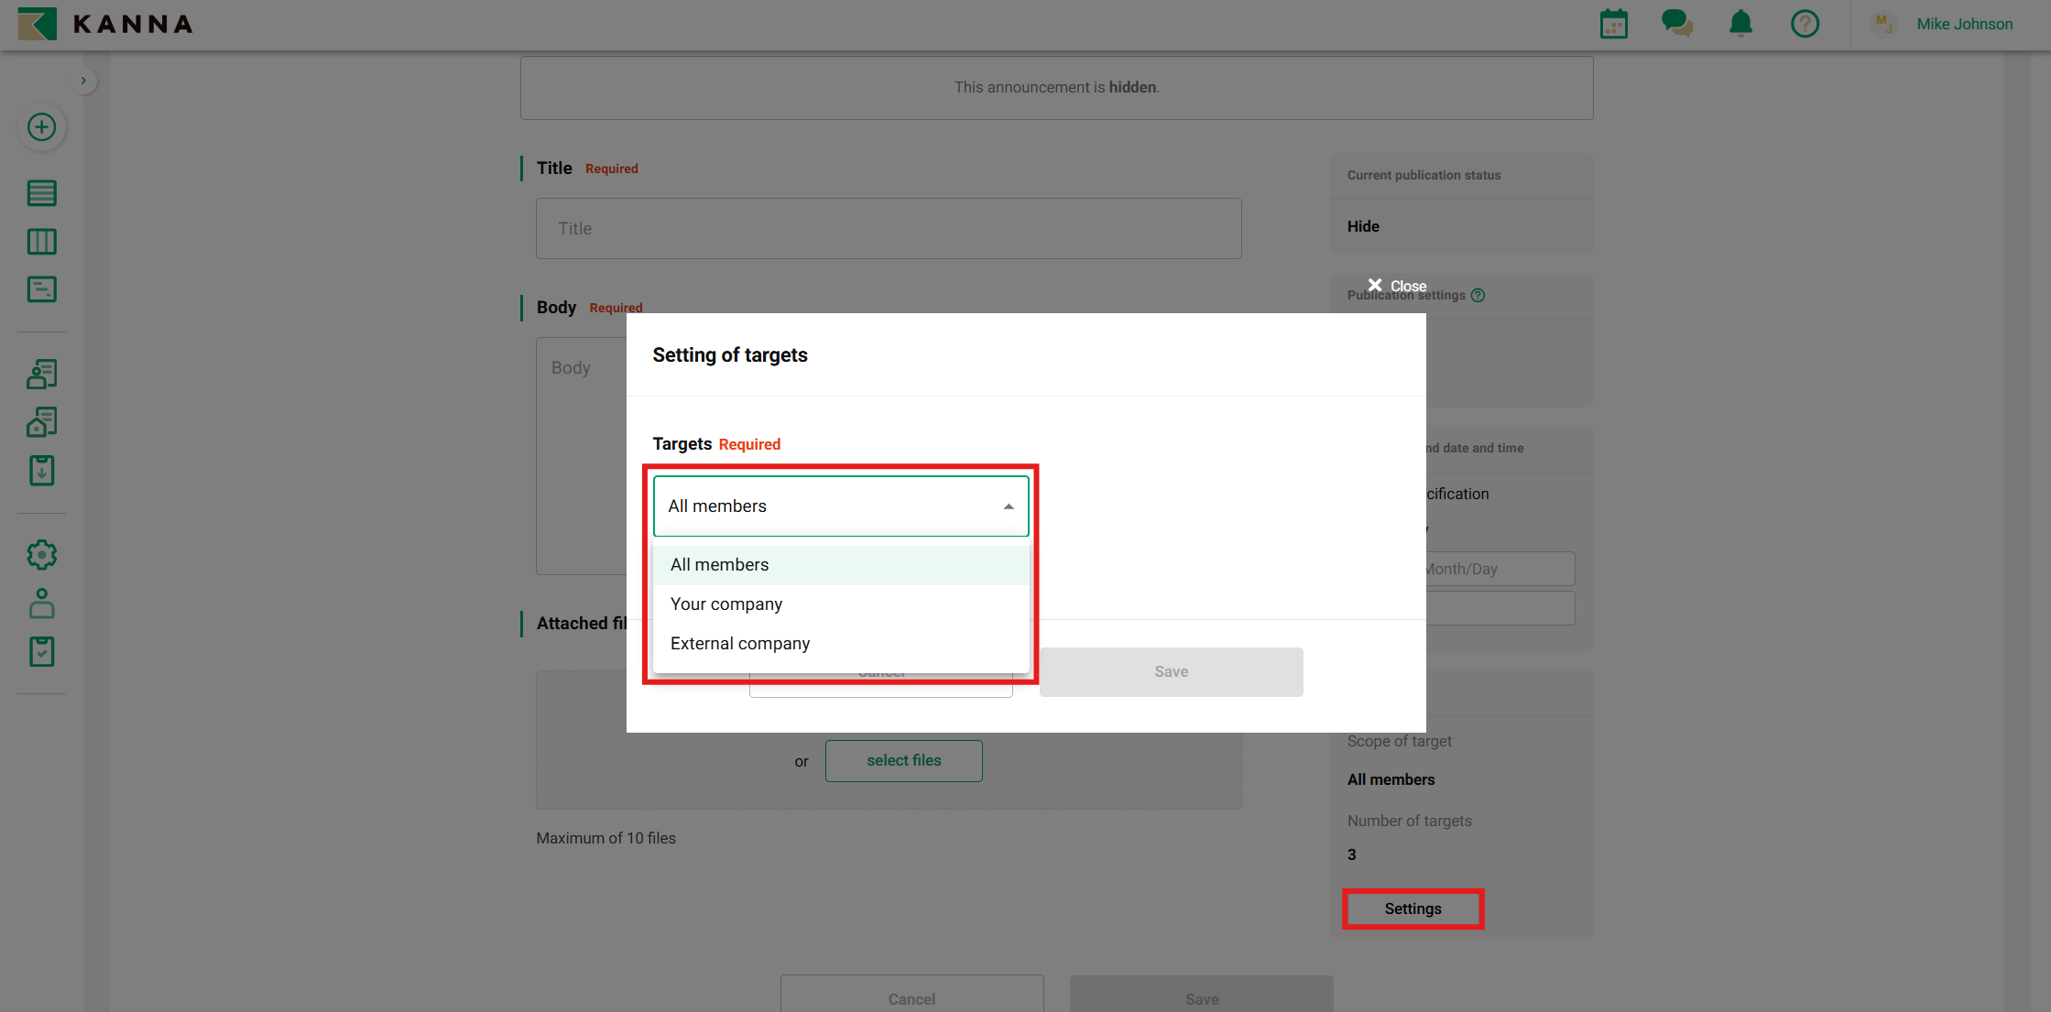Expand the sidebar with chevron arrow
2051x1012 pixels.
point(83,81)
